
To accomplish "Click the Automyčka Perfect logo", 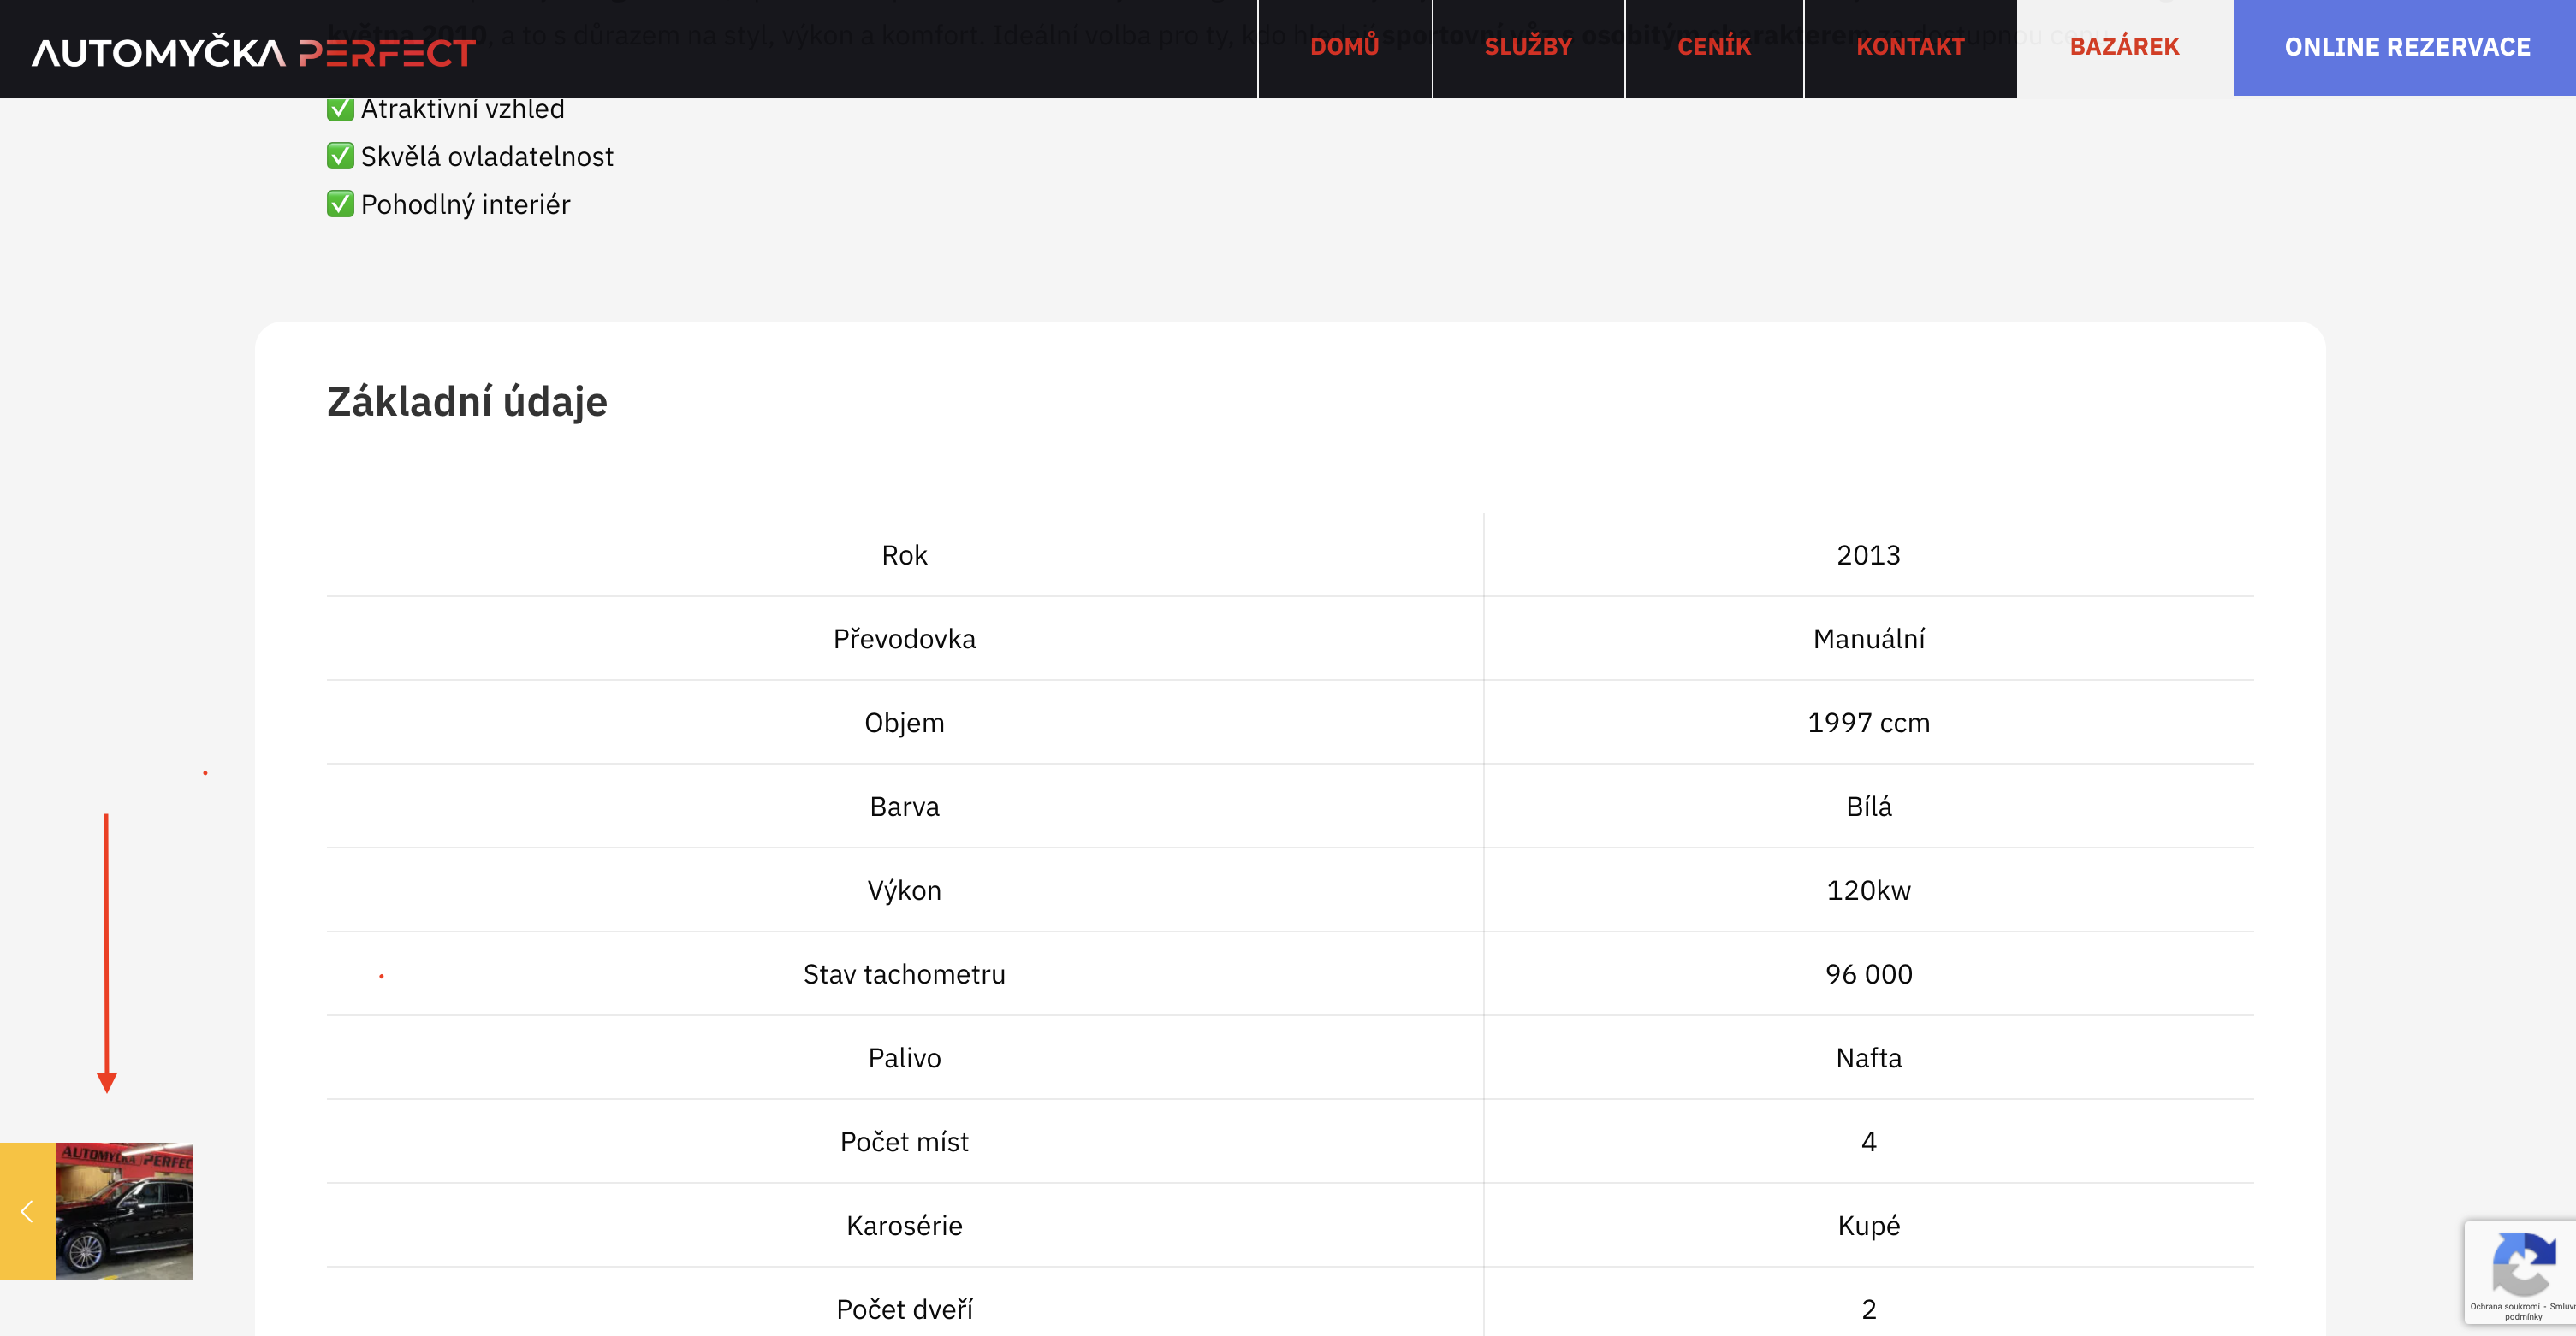I will (253, 52).
